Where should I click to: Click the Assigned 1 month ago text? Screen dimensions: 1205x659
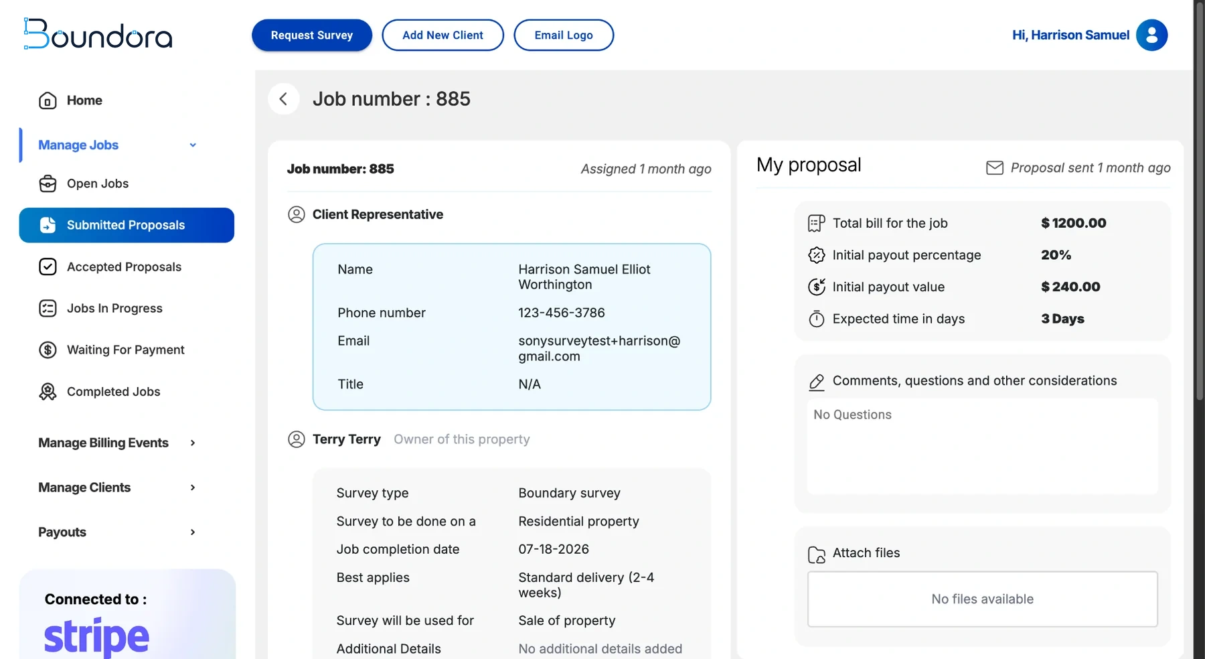pos(646,169)
